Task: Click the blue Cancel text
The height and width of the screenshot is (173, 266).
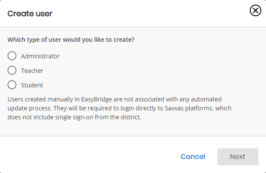Action: tap(193, 156)
